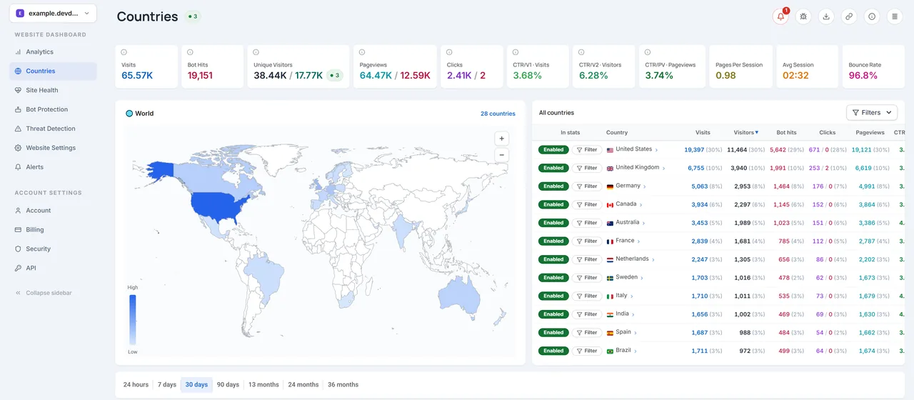Open Bot Protection in the sidebar

point(53,109)
